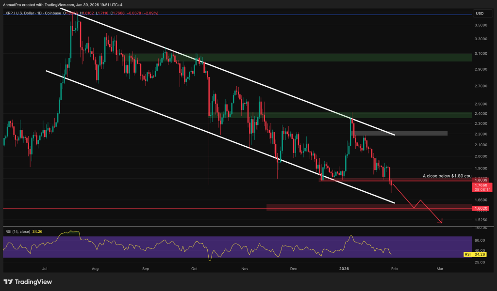
Task: Click the red support zone near 1.6020
Action: tap(369, 207)
